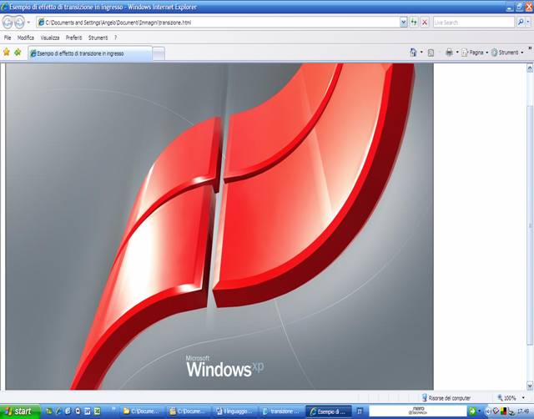
Task: Minimize the Internet Explorer window
Action: pyautogui.click(x=510, y=7)
